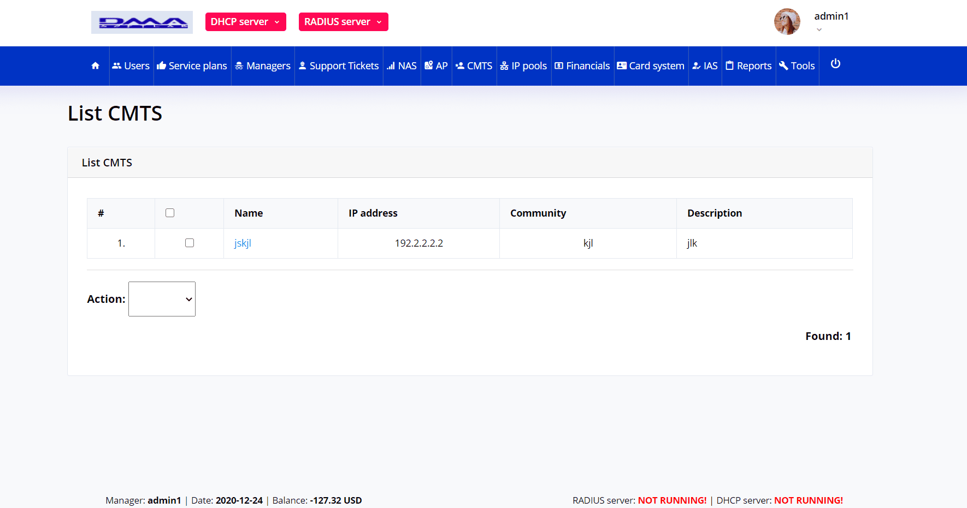The width and height of the screenshot is (967, 508).
Task: Toggle the select-all checkbox in table header
Action: click(x=170, y=213)
